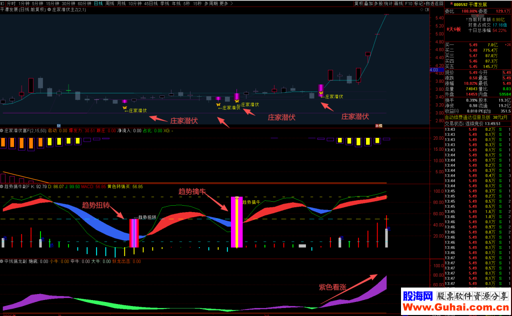Add stock via +自选 button

428,3
